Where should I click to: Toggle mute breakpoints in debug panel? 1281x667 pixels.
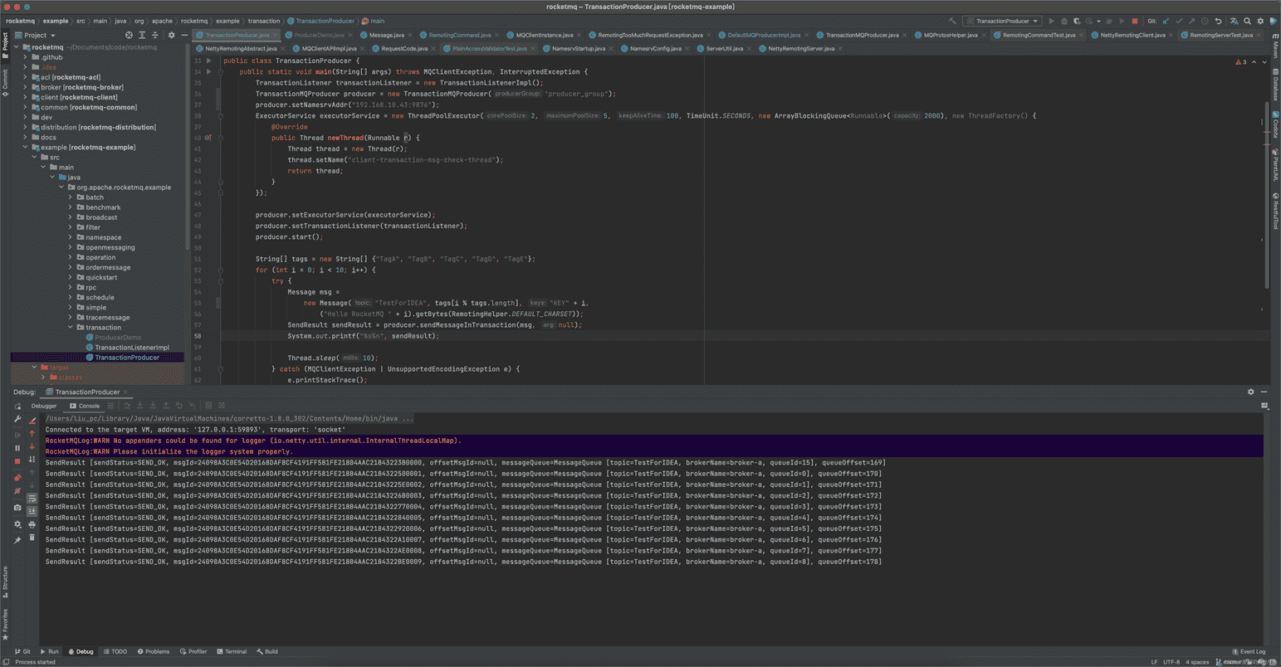[17, 491]
